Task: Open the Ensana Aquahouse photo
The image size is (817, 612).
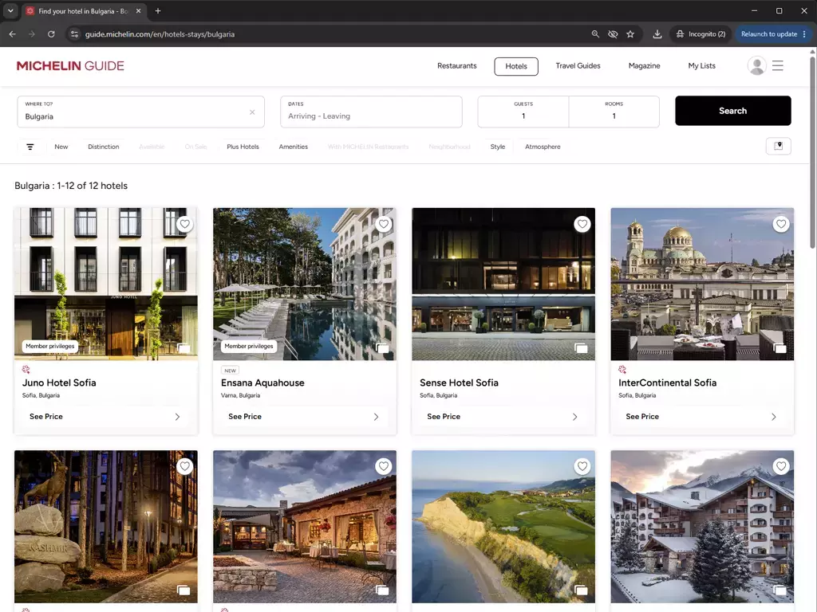Action: [x=305, y=284]
